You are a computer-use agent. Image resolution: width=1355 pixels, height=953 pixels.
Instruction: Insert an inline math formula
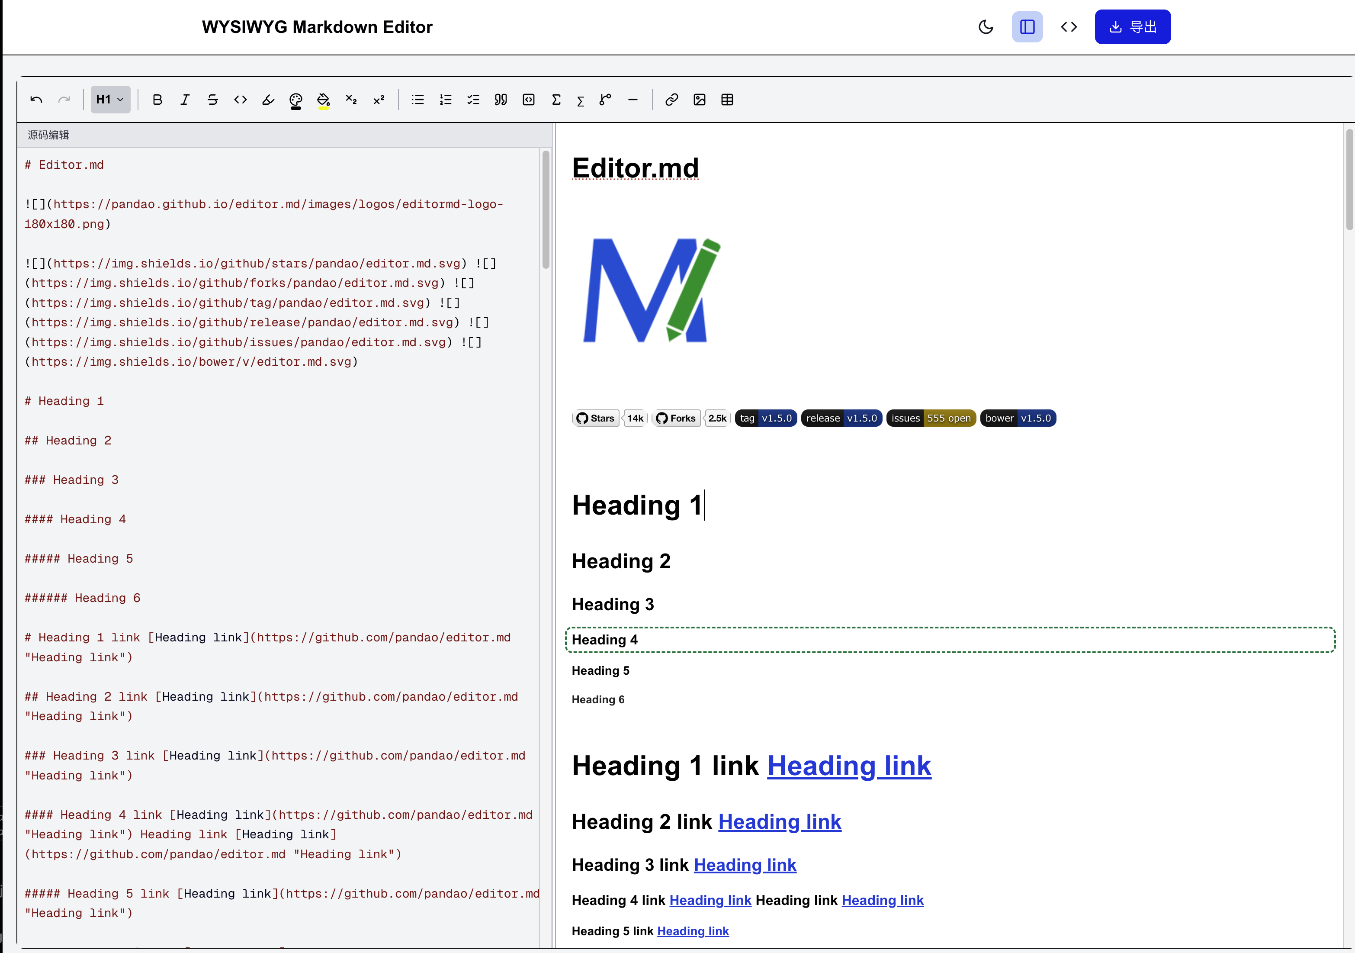pyautogui.click(x=581, y=101)
